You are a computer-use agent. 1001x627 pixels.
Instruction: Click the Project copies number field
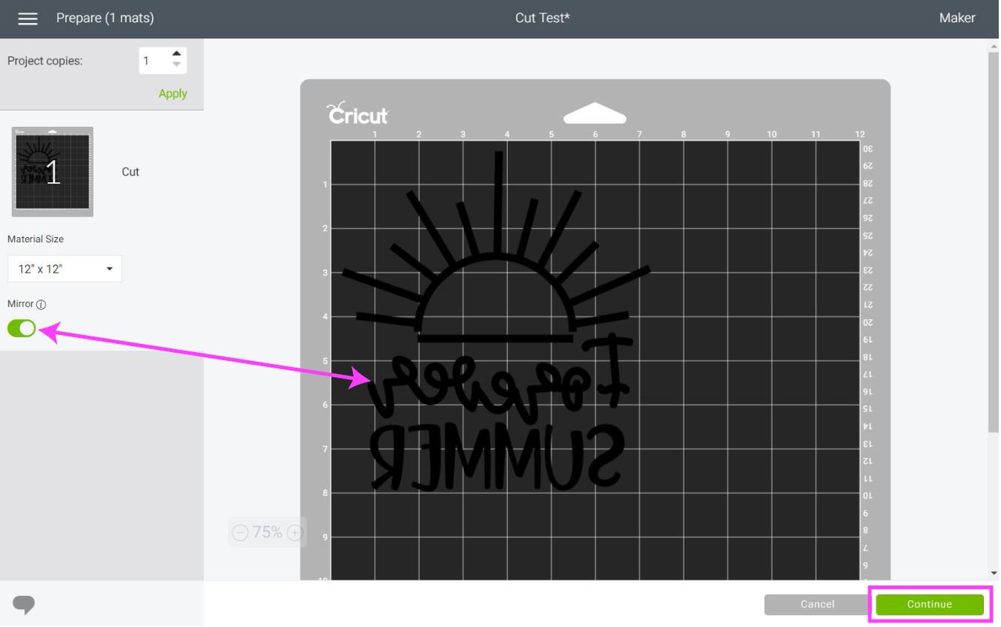(x=154, y=61)
